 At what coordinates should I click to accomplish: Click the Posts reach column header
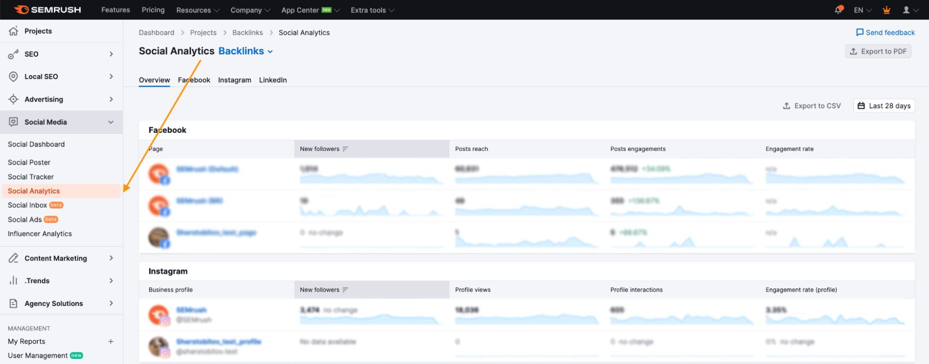pyautogui.click(x=472, y=149)
